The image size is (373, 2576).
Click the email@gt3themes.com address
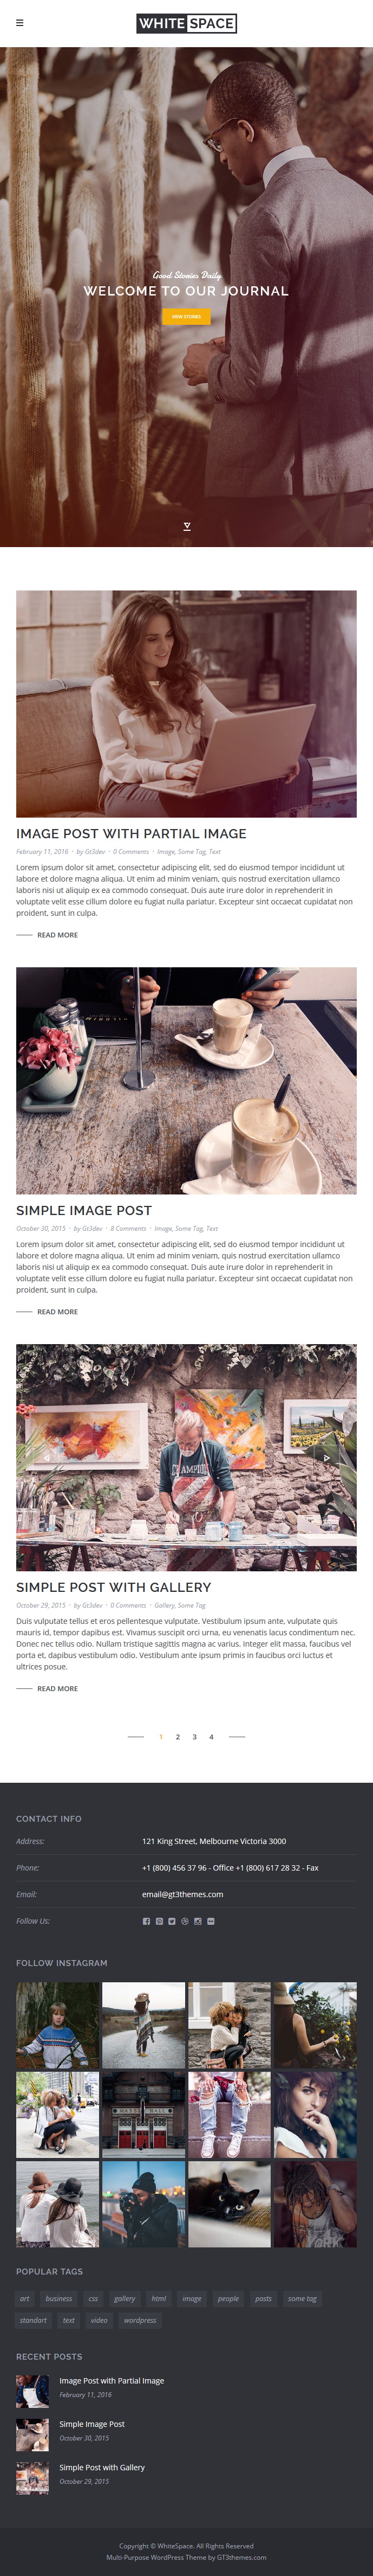click(182, 1894)
